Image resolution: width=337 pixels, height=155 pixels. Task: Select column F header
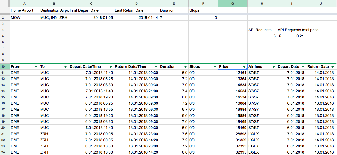pos(203,3)
